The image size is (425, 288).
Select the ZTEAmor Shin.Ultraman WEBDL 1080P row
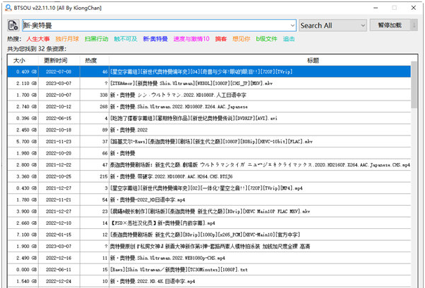click(211, 83)
